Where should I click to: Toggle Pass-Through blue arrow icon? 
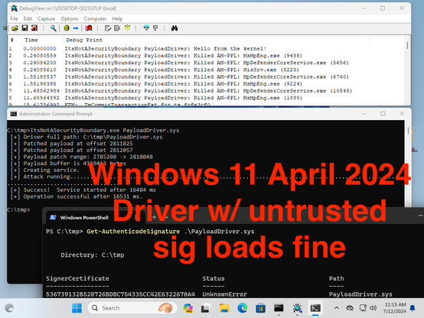click(76, 28)
